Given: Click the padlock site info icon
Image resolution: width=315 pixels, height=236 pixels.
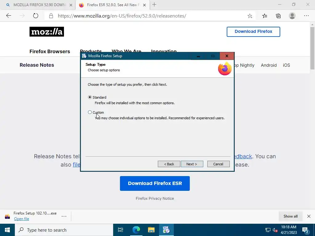Looking at the screenshot, I should (51, 16).
